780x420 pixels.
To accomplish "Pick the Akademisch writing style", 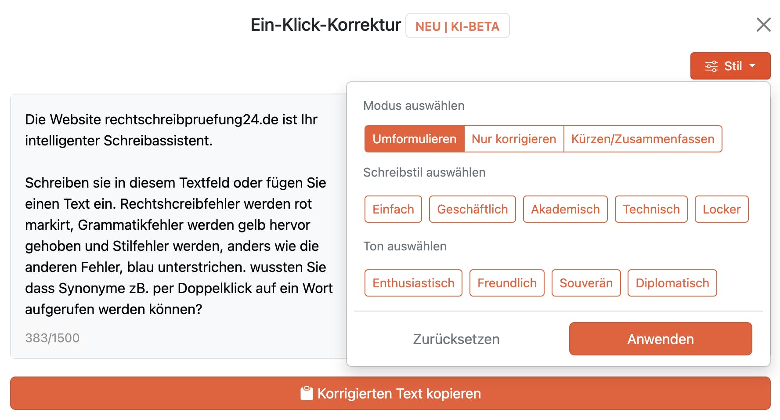I will [x=565, y=209].
